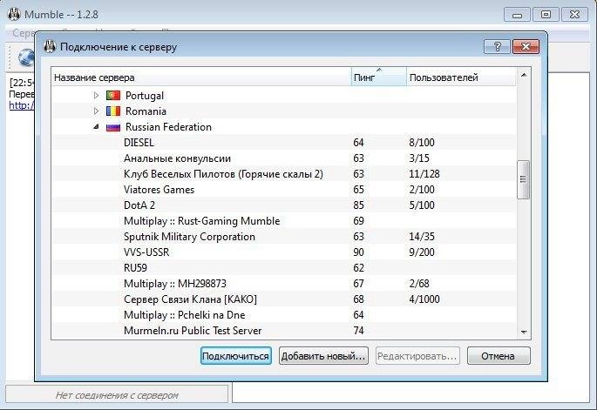Close the Подключение к серверу dialog
Screen dimensions: 597x410
point(526,46)
